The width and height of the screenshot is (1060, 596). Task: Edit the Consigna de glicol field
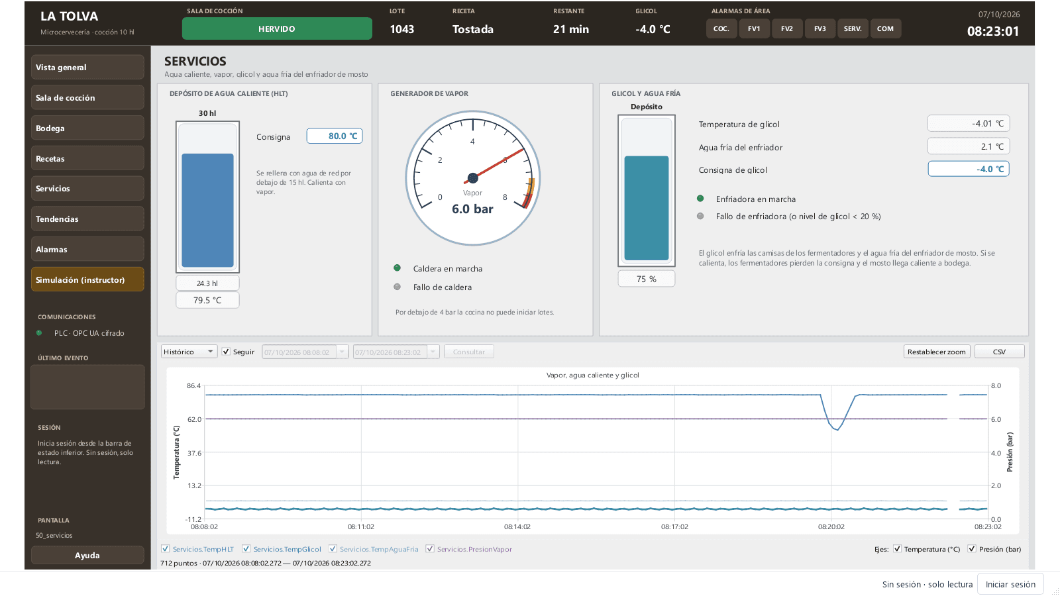(969, 169)
